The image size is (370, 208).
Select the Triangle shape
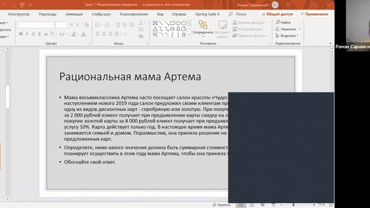[x=155, y=29]
